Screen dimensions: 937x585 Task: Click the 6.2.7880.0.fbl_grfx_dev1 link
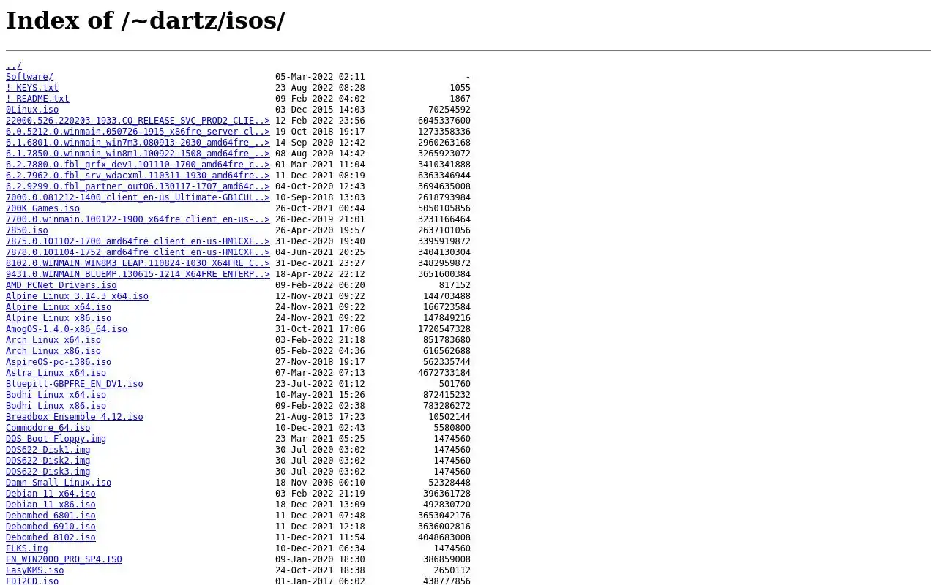138,165
